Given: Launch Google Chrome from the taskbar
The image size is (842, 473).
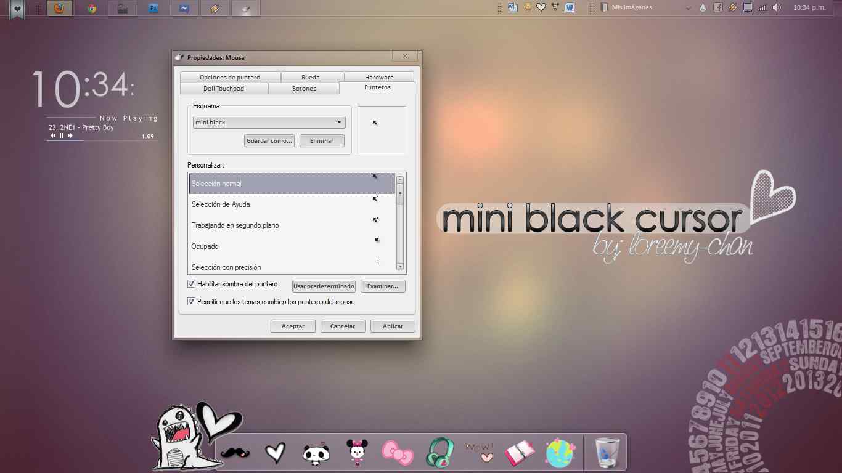Looking at the screenshot, I should click(x=91, y=9).
